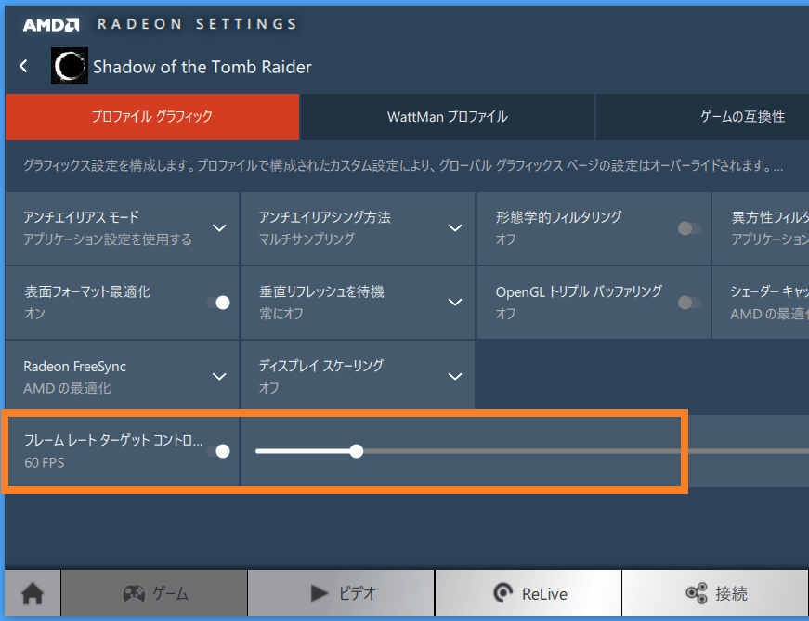Click the AMD logo in the header

[51, 25]
